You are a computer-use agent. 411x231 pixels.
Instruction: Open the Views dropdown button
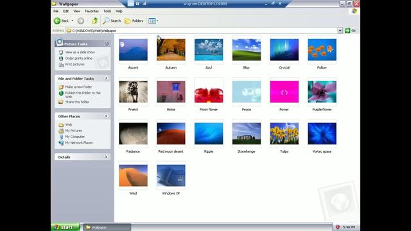153,21
